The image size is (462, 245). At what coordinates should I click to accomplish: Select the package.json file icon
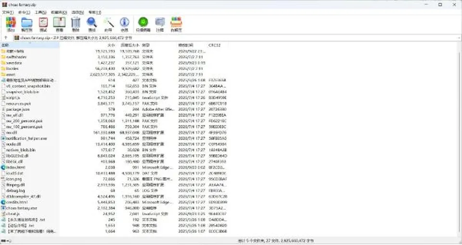[3, 109]
